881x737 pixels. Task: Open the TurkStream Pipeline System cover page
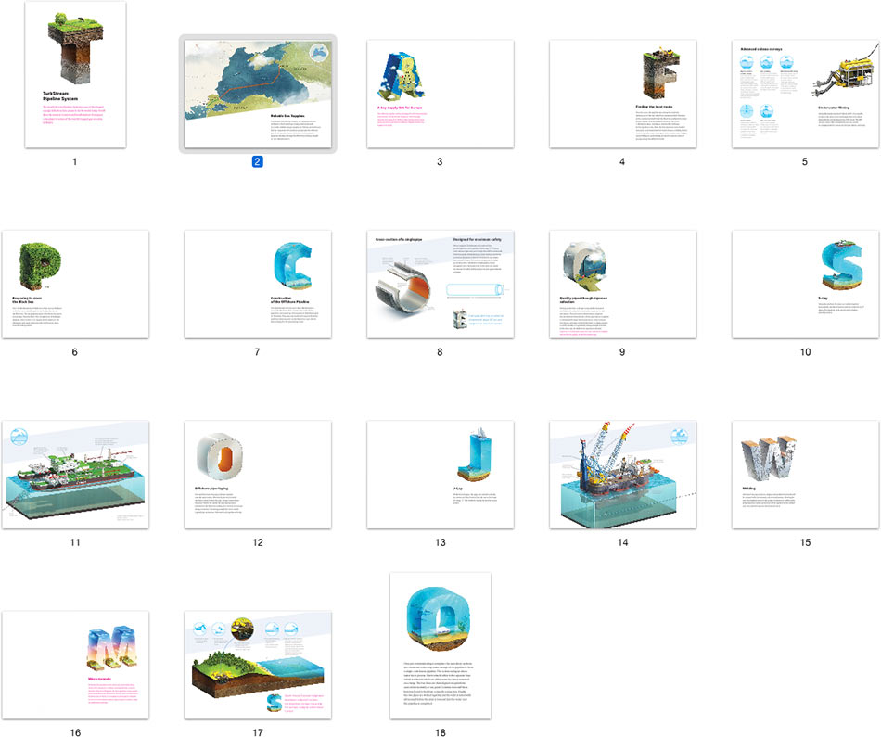tap(74, 79)
